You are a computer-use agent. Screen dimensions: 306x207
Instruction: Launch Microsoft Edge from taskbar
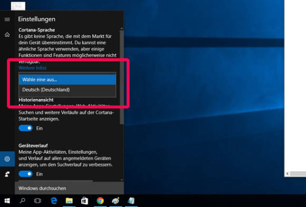(54, 201)
